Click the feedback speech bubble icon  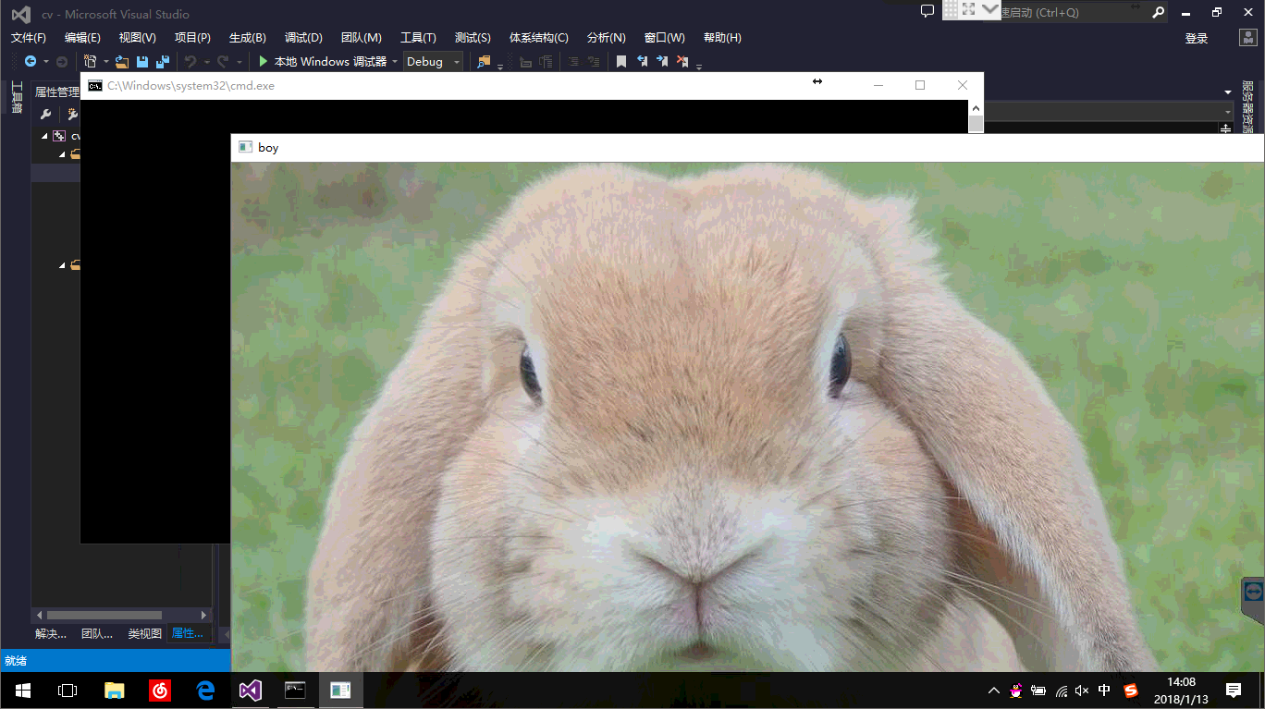927,12
